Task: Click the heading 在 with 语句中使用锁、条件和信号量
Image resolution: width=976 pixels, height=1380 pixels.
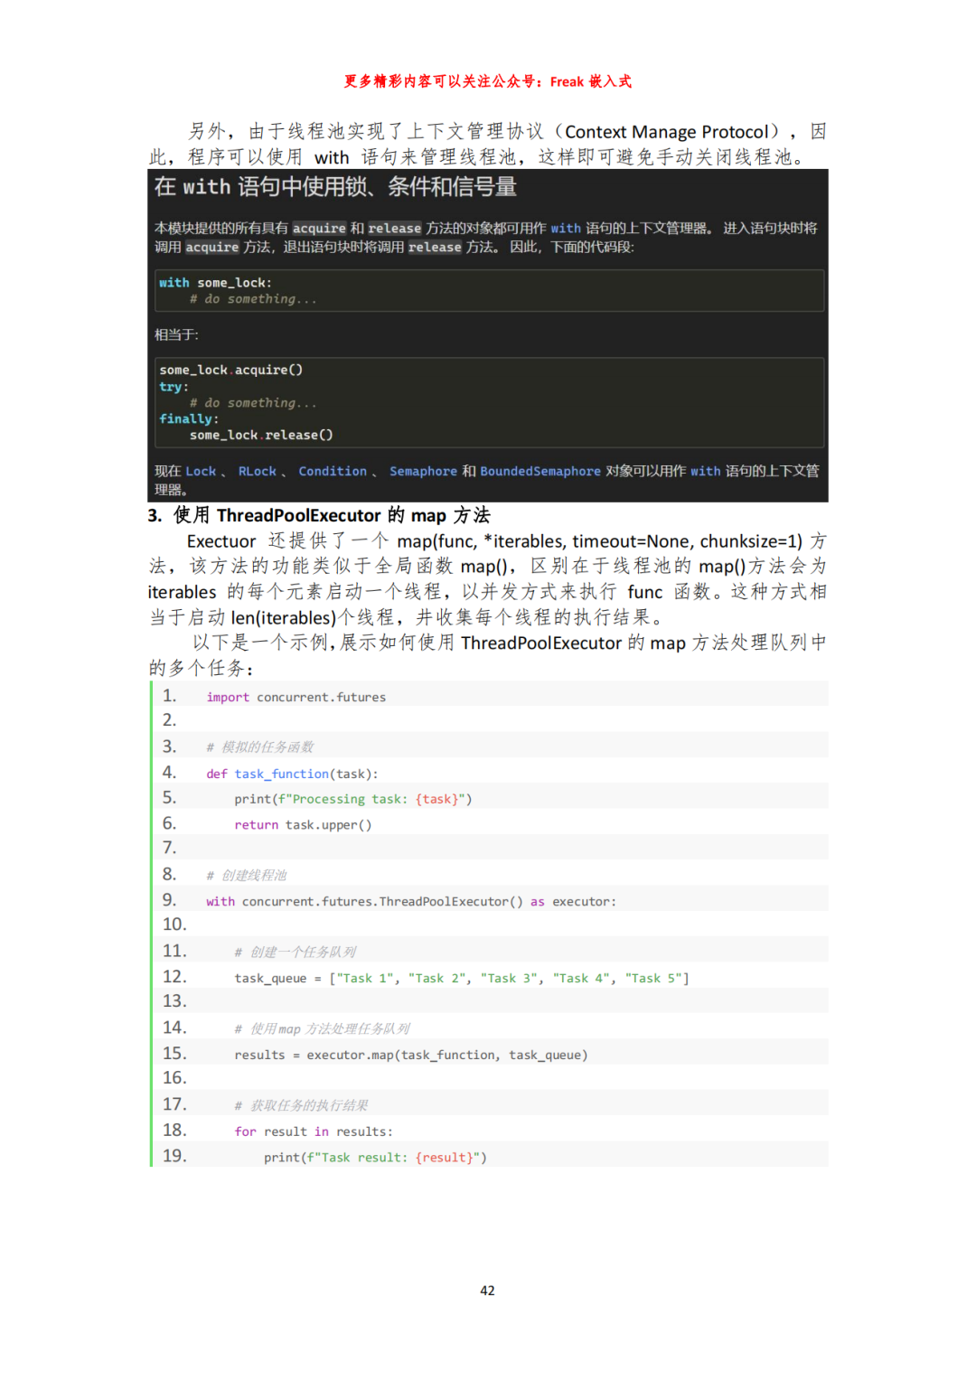Action: (335, 187)
